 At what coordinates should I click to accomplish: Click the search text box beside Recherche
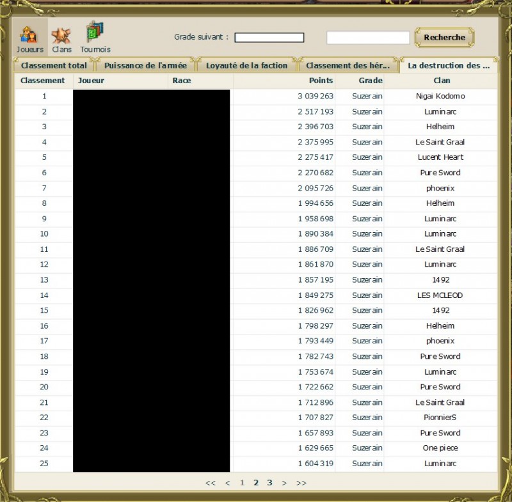coord(368,37)
